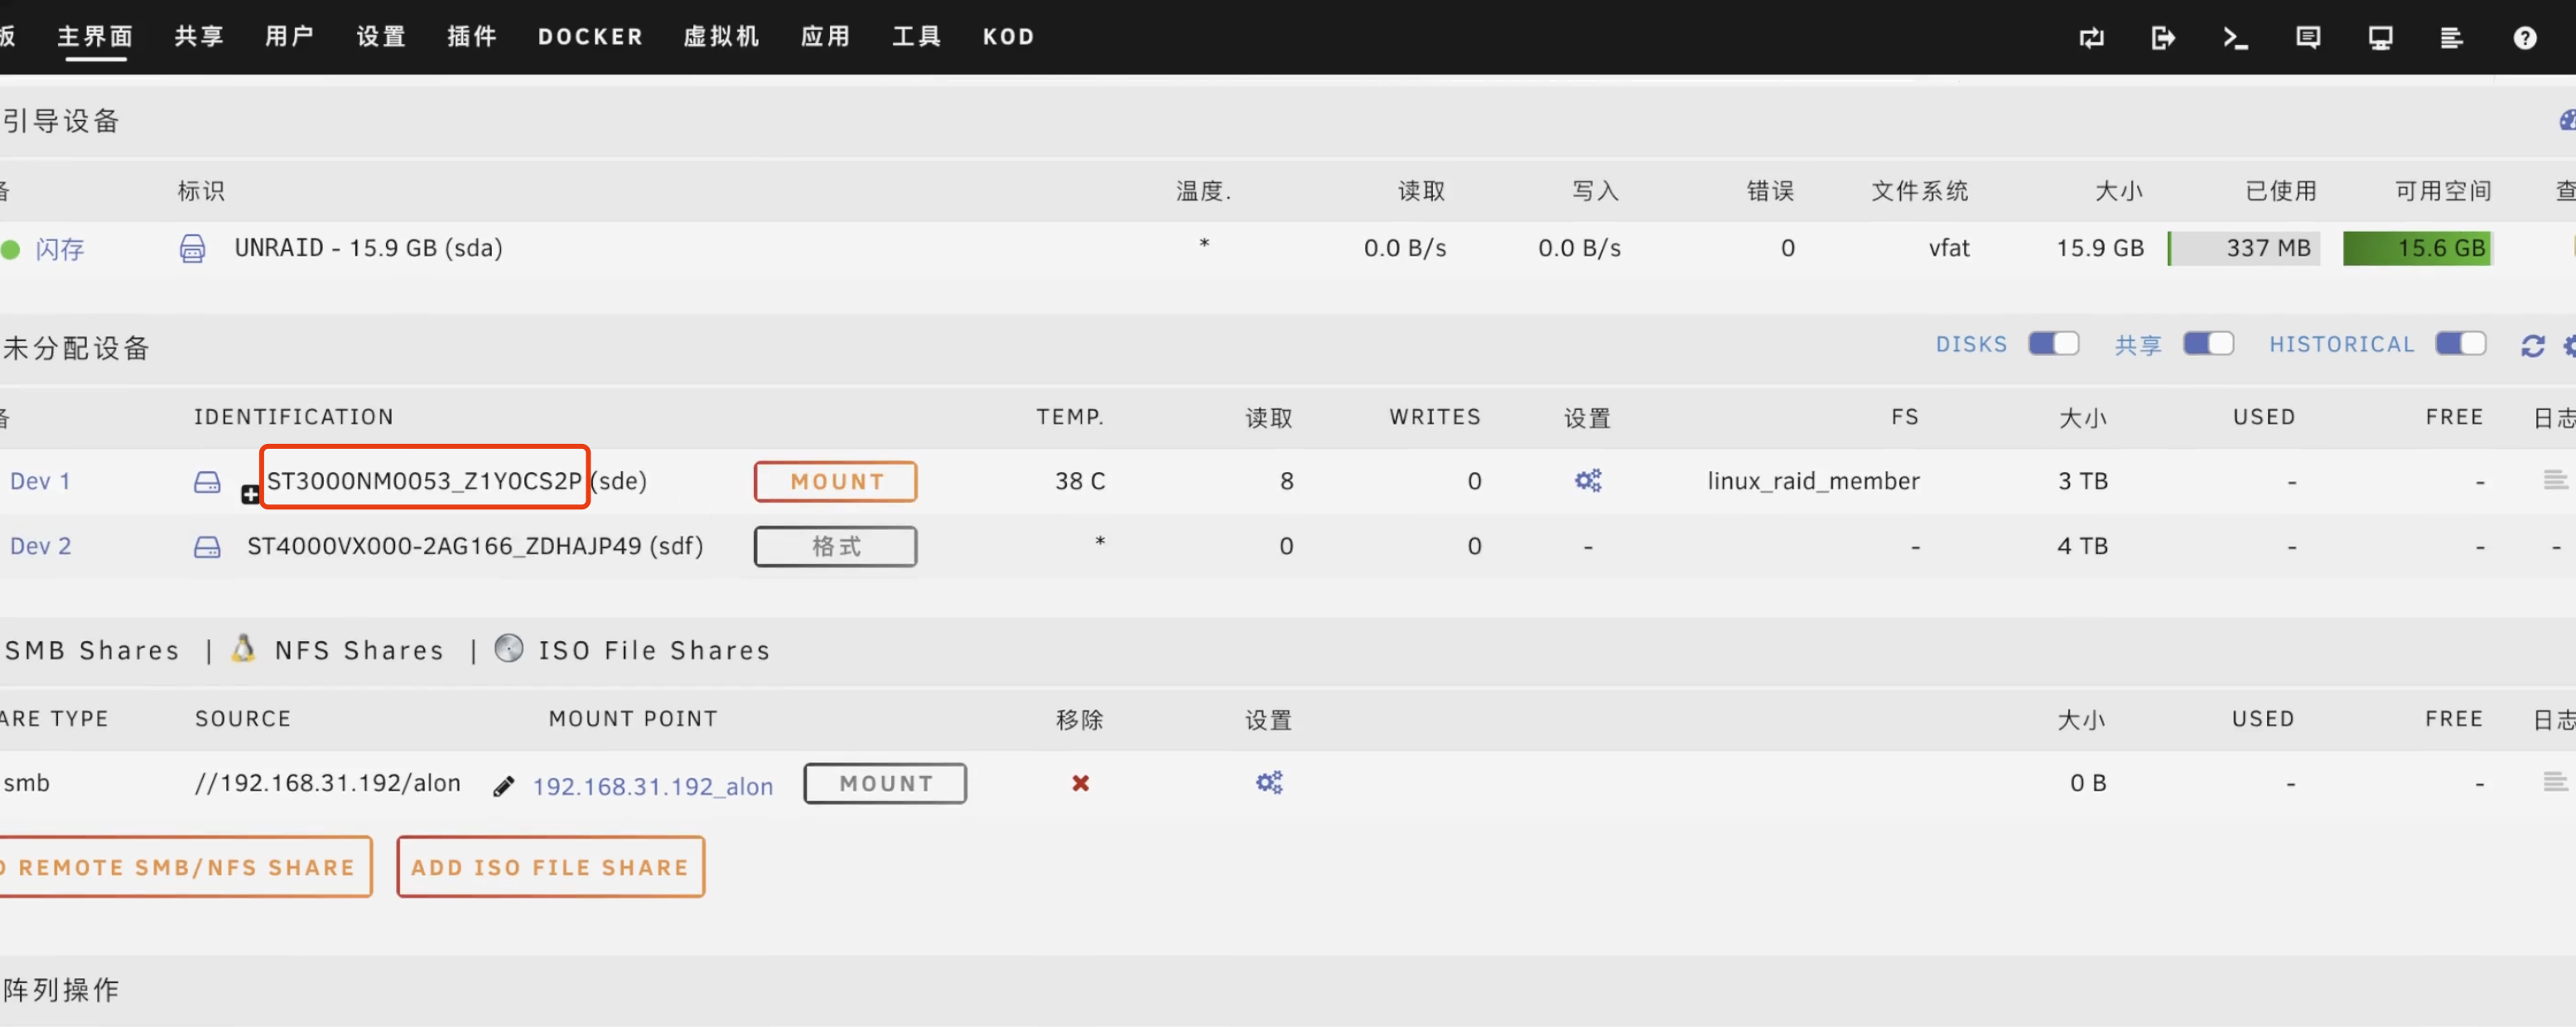Viewport: 2576px width, 1027px height.
Task: Open the settings gear for Dev 1 disk
Action: [1589, 480]
